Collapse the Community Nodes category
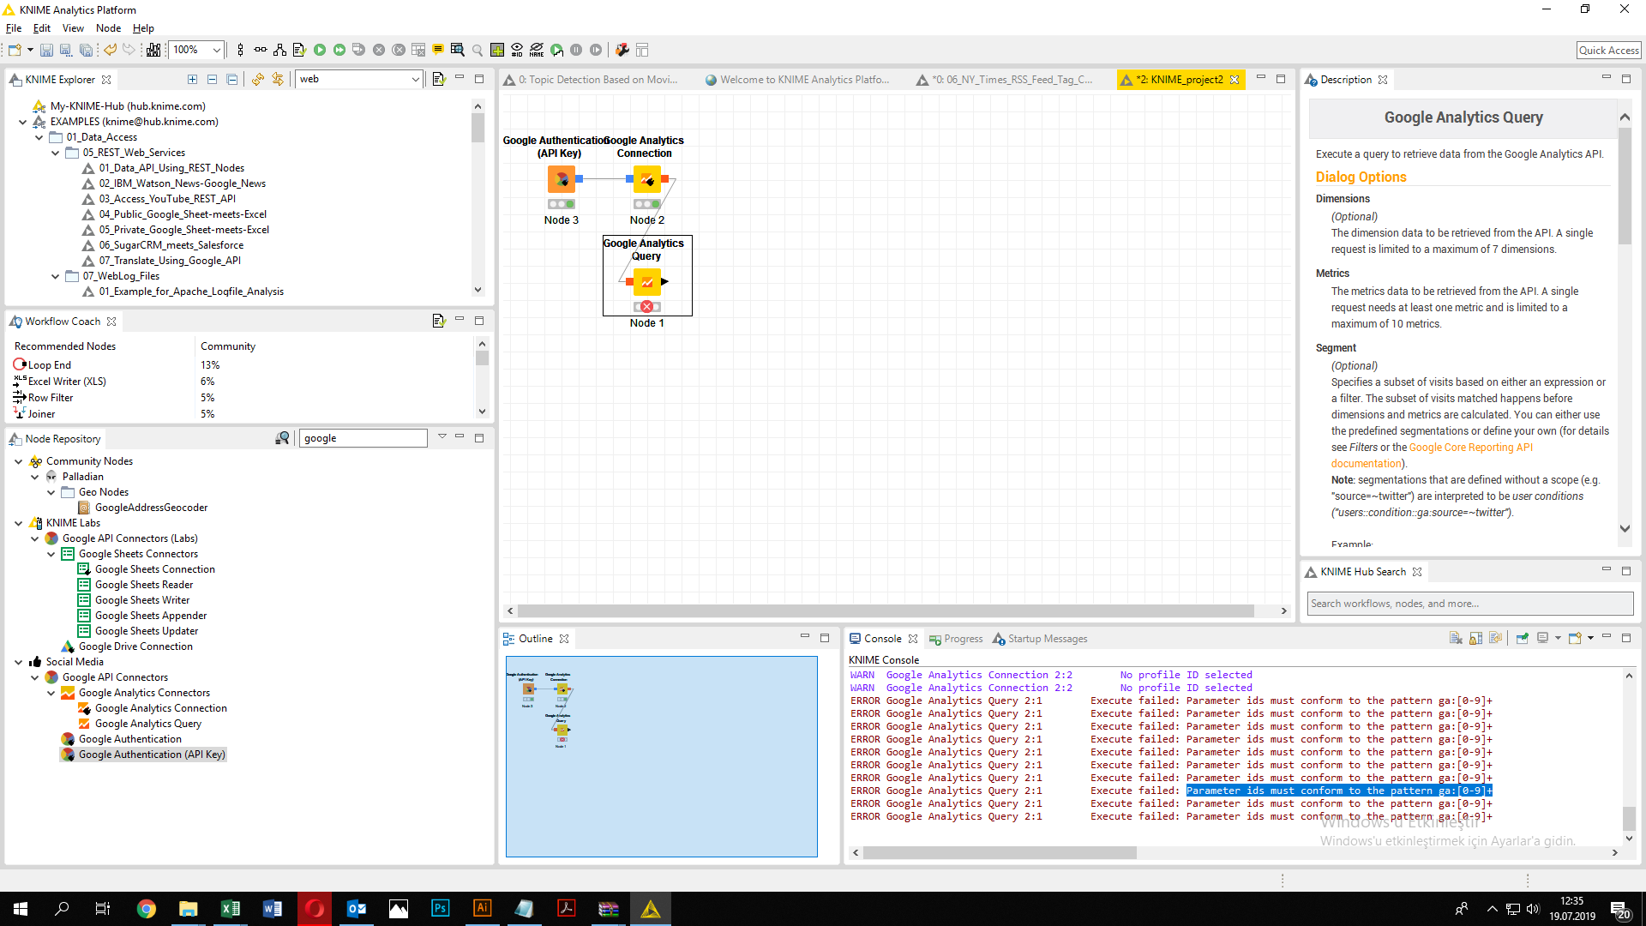 click(x=18, y=461)
